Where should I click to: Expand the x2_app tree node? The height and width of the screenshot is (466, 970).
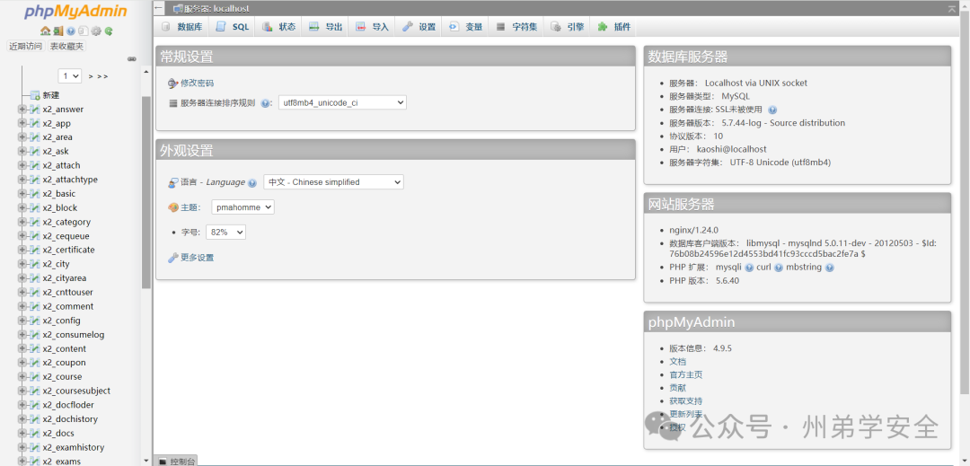click(x=22, y=123)
